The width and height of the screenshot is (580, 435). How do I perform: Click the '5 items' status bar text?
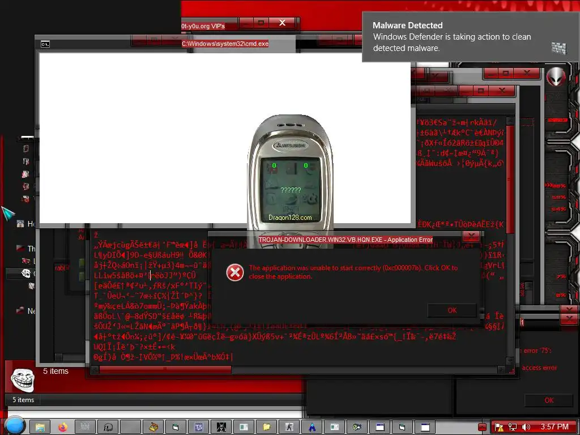point(23,400)
